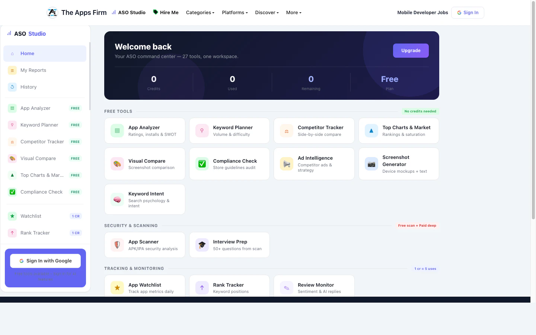536x335 pixels.
Task: Click Visual Compare palette icon in sidebar
Action: point(12,159)
